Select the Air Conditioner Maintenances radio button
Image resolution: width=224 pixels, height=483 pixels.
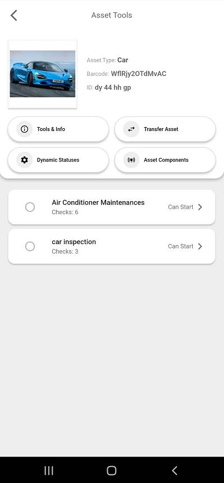[x=30, y=207]
